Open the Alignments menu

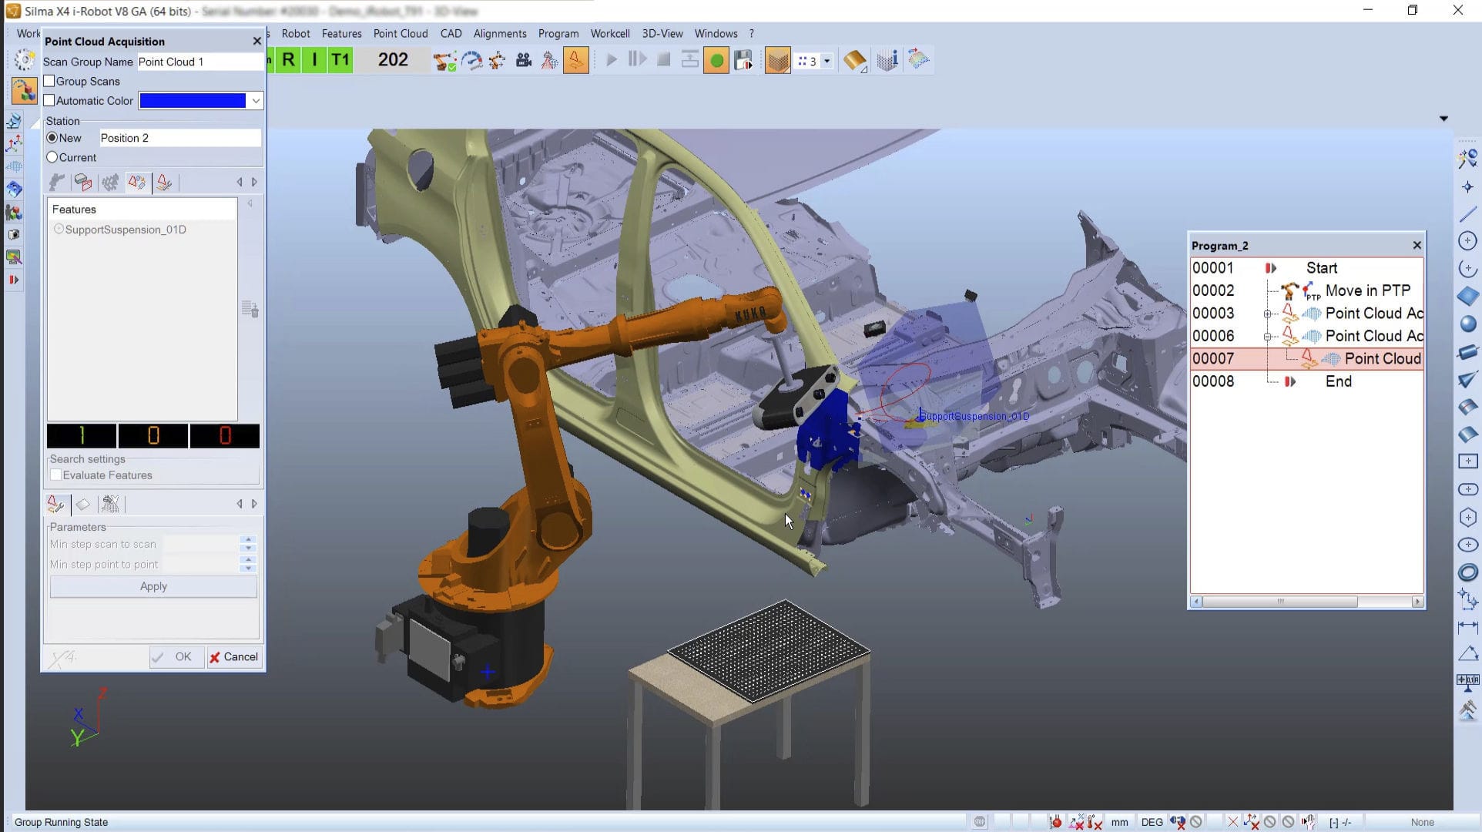(499, 33)
